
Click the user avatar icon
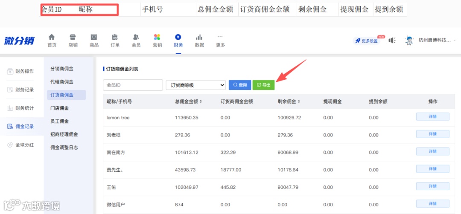click(409, 40)
